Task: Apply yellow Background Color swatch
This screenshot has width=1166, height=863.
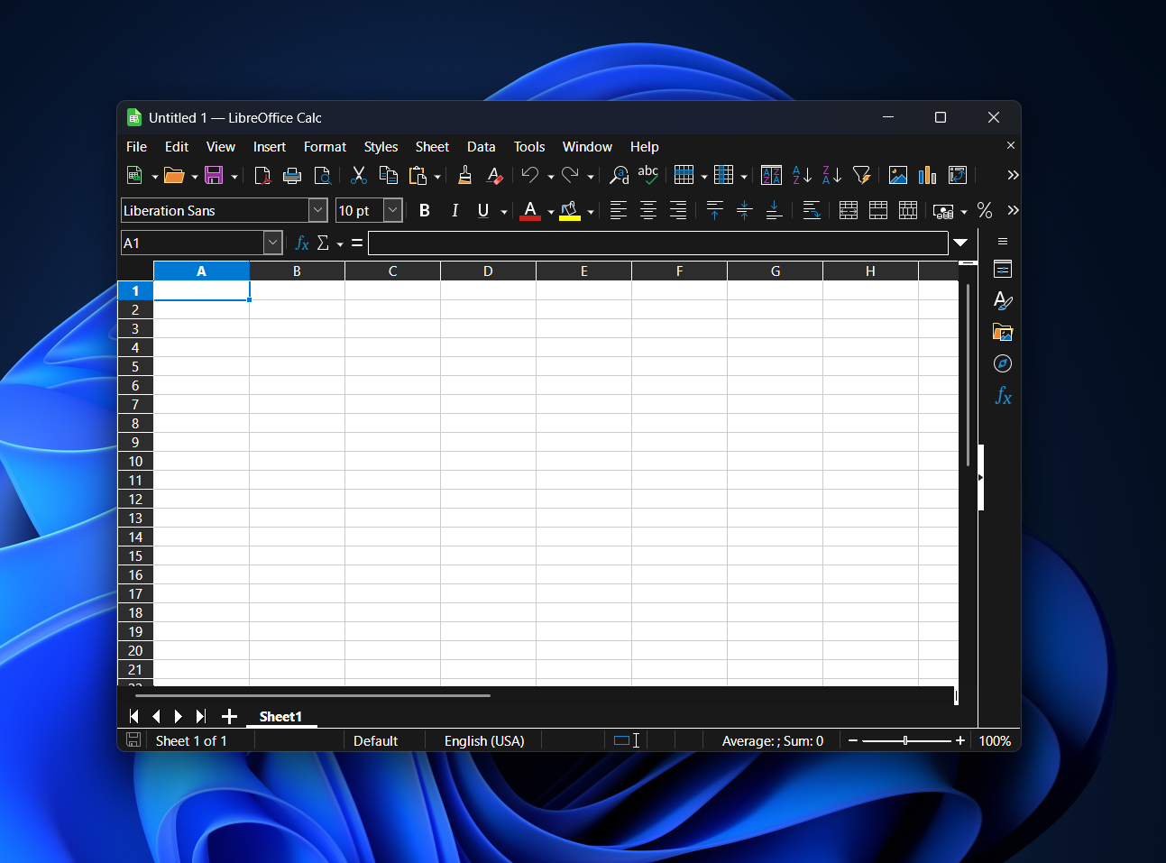Action: click(x=570, y=211)
